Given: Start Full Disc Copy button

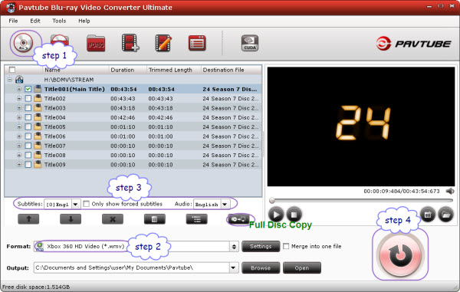Looking at the screenshot, I should pos(238,219).
